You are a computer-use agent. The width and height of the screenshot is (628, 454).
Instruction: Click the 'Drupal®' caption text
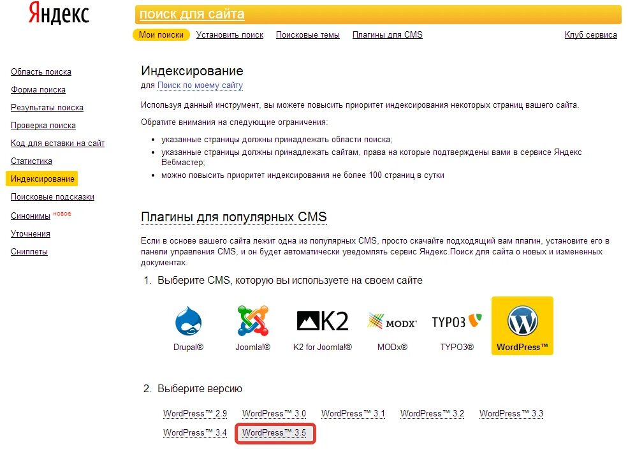tap(188, 347)
